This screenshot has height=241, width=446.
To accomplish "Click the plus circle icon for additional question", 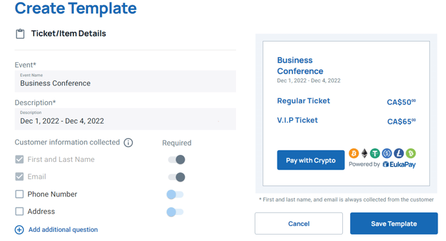I will click(19, 229).
